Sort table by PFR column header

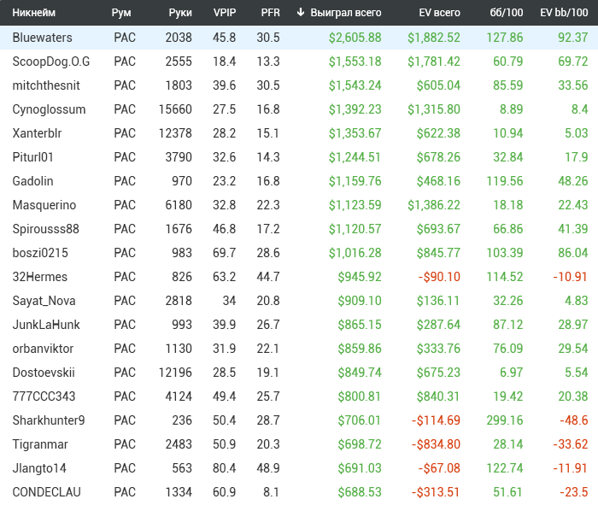tap(271, 13)
